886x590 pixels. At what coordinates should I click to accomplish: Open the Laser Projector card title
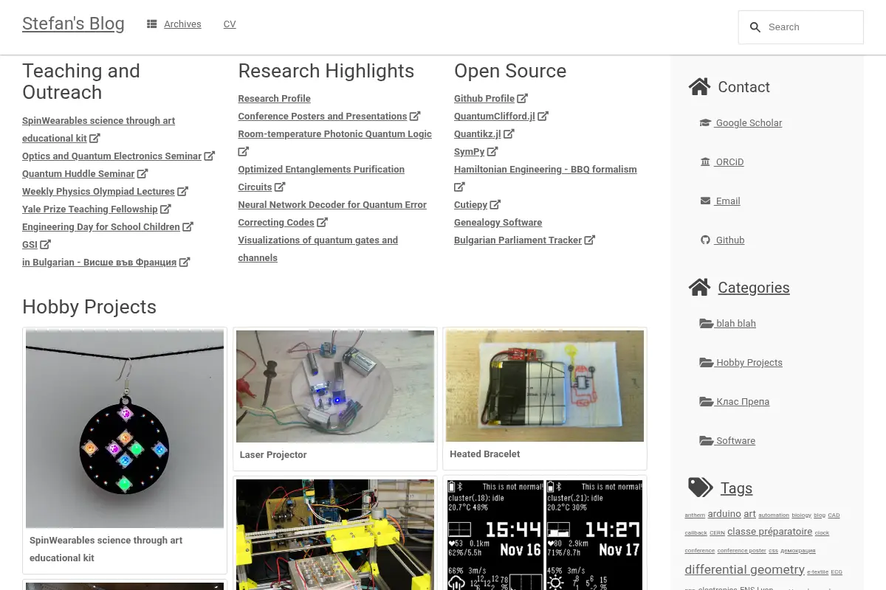pos(273,455)
